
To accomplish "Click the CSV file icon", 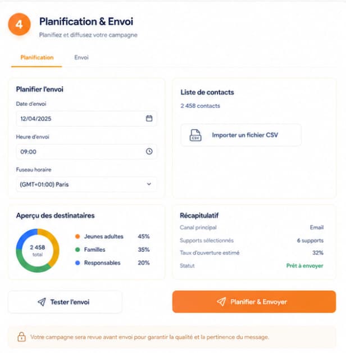I will pos(195,135).
